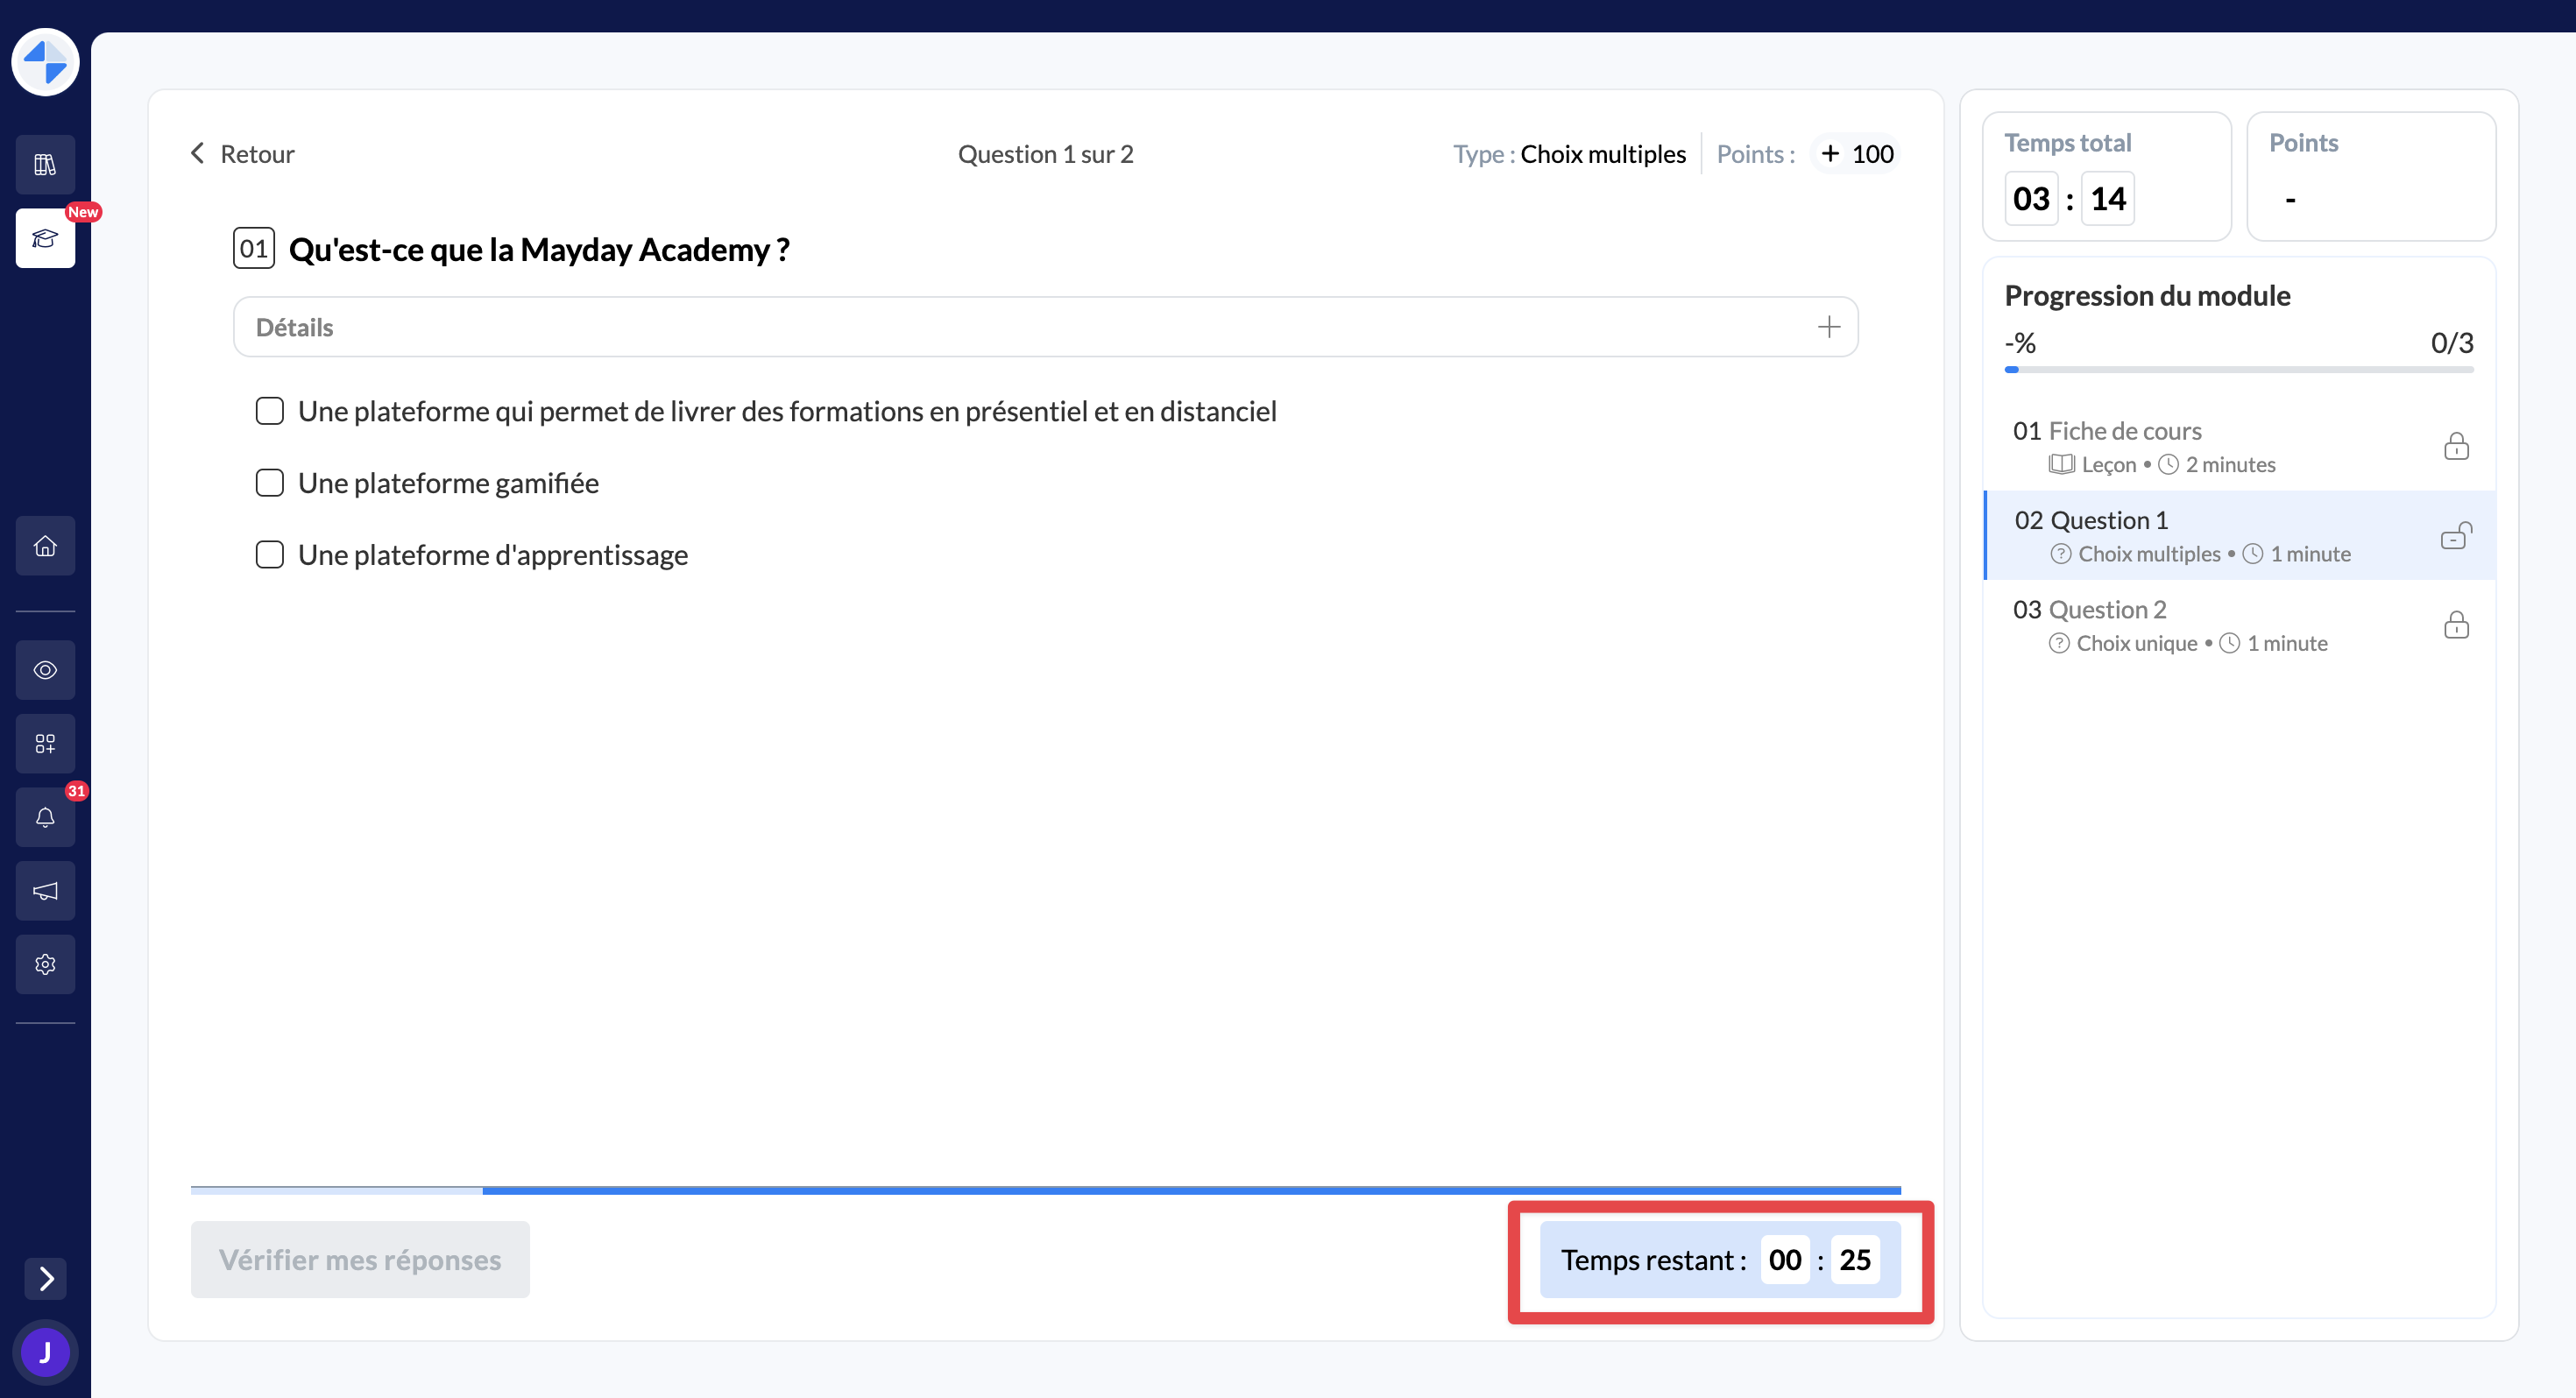Check 'Une plateforme d'apprentissage' option
The image size is (2576, 1398).
(x=270, y=555)
